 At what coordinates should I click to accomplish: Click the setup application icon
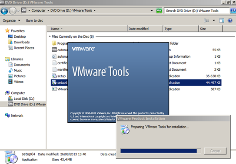click(x=54, y=76)
